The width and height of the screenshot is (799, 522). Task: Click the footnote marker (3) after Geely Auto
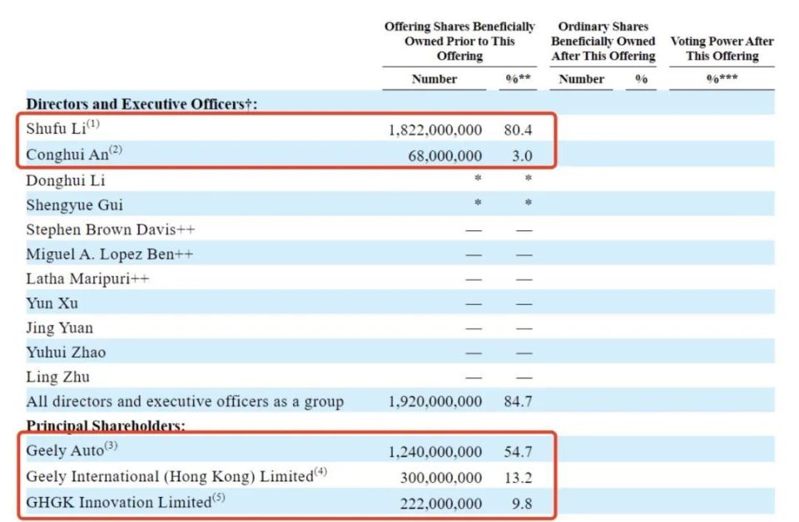point(111,446)
